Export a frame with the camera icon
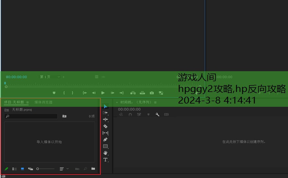 pos(152,93)
